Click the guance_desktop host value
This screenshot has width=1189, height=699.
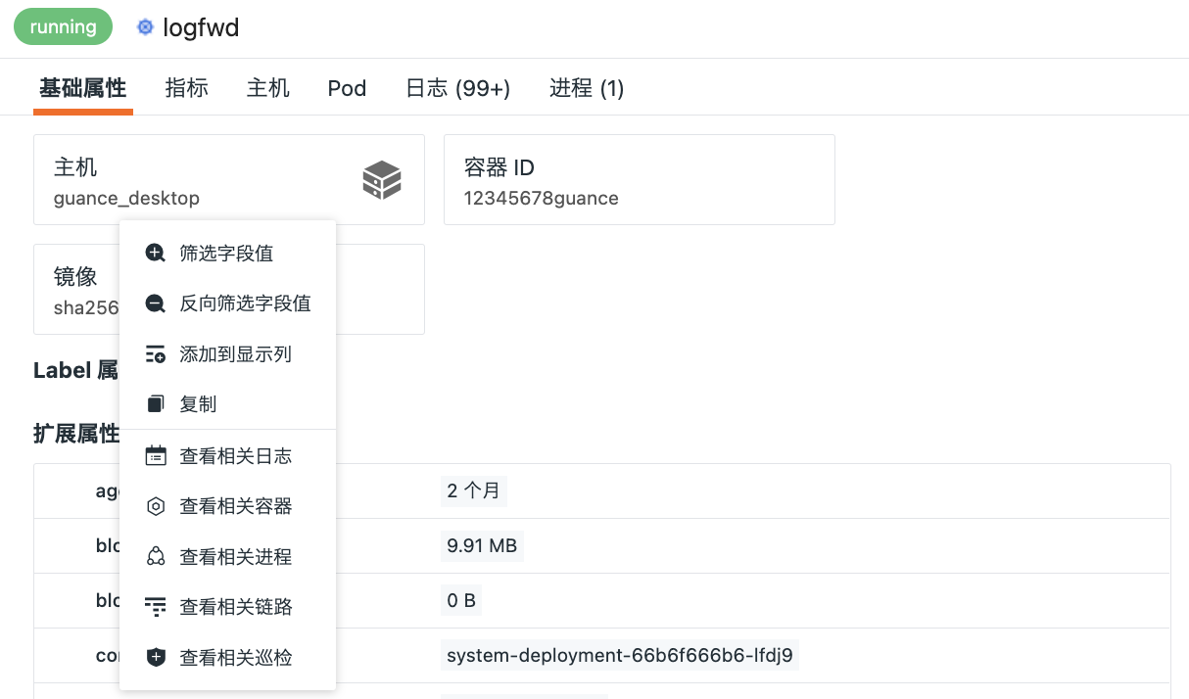click(126, 199)
